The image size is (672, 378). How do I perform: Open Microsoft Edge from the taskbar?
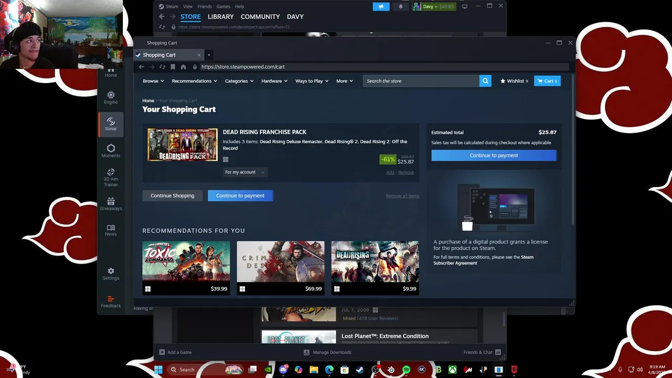(x=329, y=370)
